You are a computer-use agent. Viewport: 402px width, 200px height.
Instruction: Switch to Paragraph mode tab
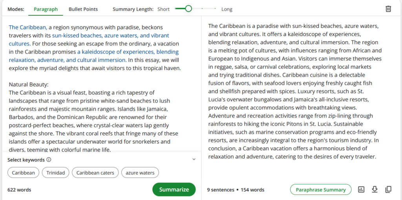[x=46, y=9]
